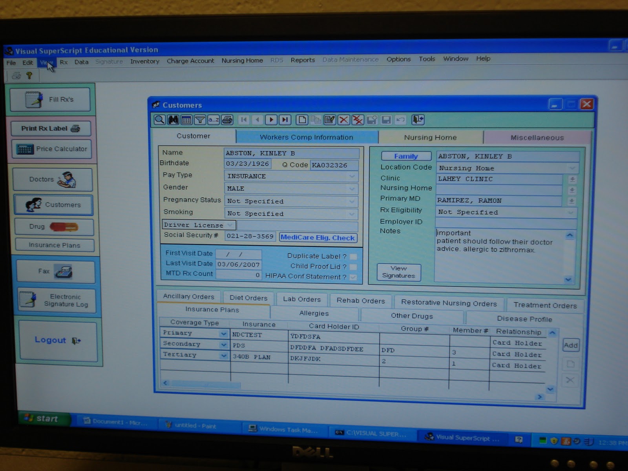Screen dimensions: 628x471
Task: Expand the Pregnancy Status dropdown
Action: click(x=352, y=202)
